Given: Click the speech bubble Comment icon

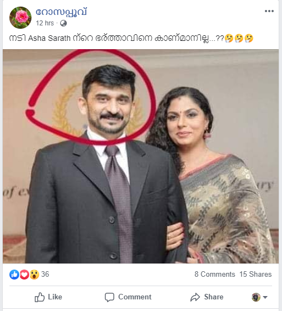Looking at the screenshot, I should (x=109, y=297).
